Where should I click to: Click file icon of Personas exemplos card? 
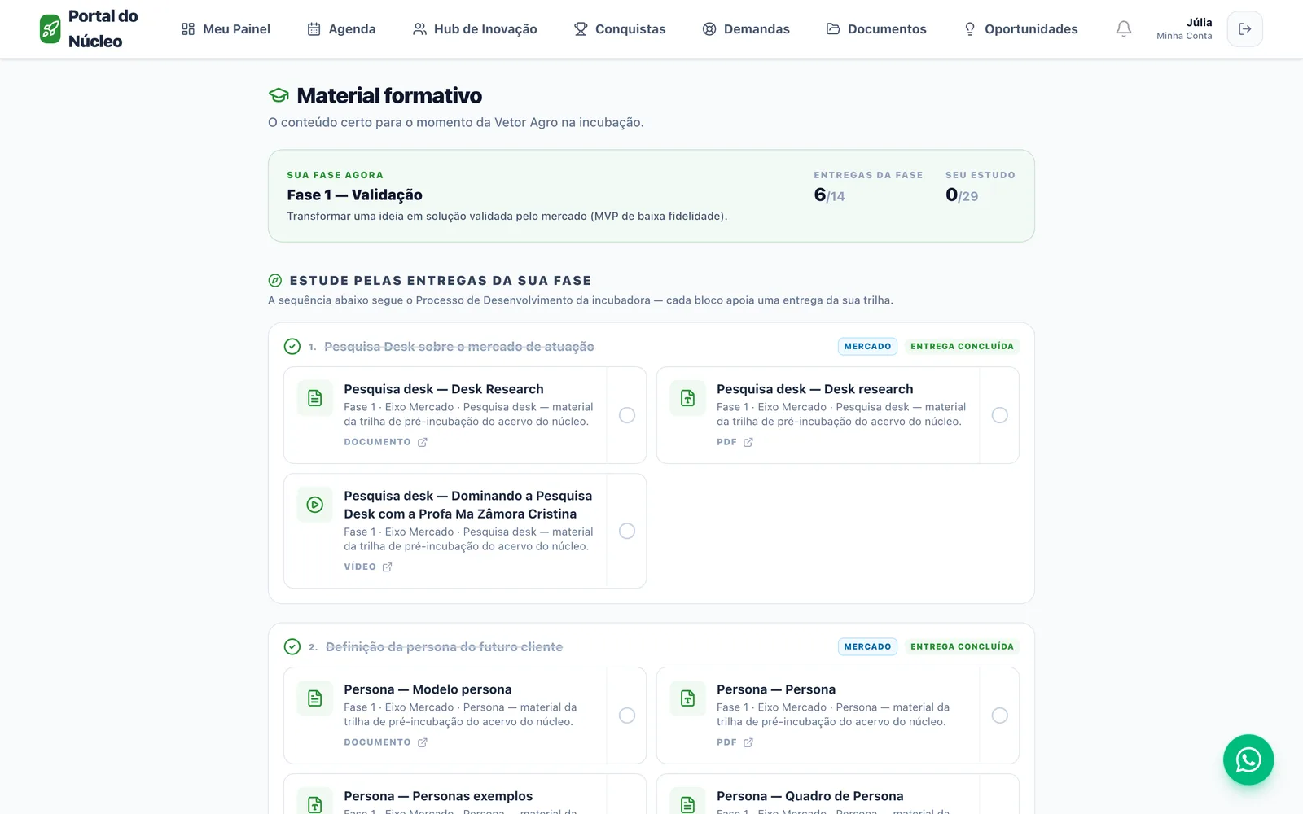(x=315, y=802)
